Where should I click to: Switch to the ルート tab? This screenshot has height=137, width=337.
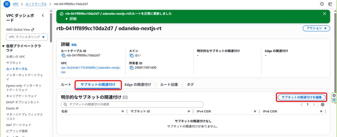[66, 85]
